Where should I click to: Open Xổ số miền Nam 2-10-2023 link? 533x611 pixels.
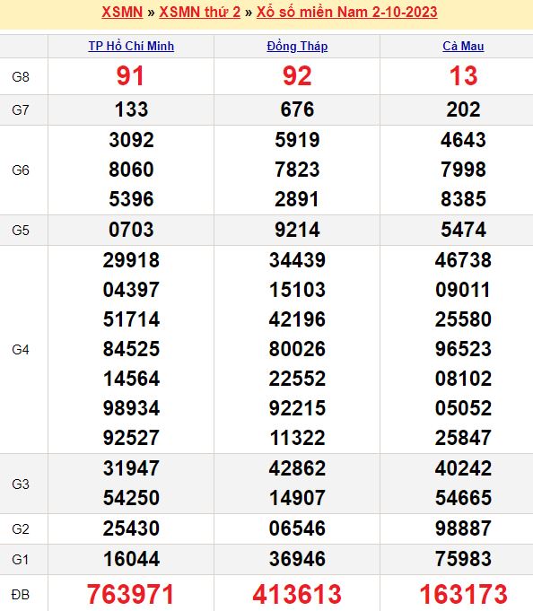click(346, 12)
